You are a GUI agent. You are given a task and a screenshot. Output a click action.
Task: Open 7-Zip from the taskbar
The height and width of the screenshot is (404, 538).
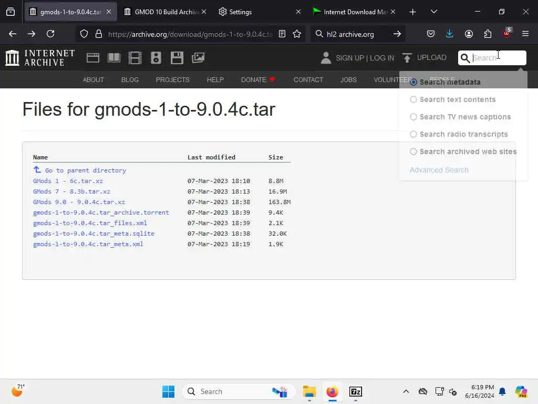pos(356,391)
